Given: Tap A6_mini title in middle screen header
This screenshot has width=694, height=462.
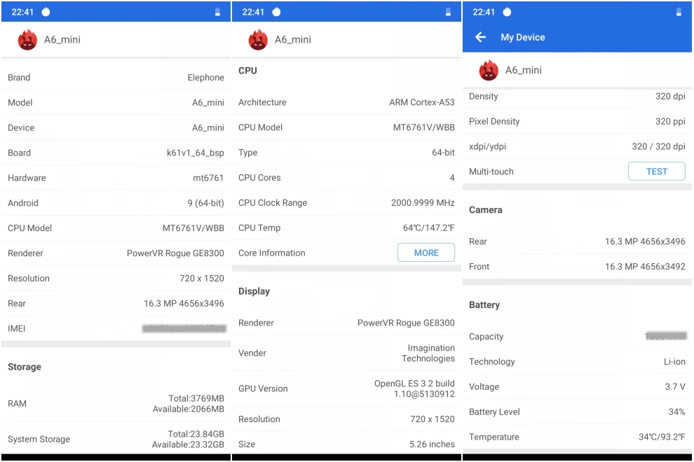Looking at the screenshot, I should coord(292,40).
